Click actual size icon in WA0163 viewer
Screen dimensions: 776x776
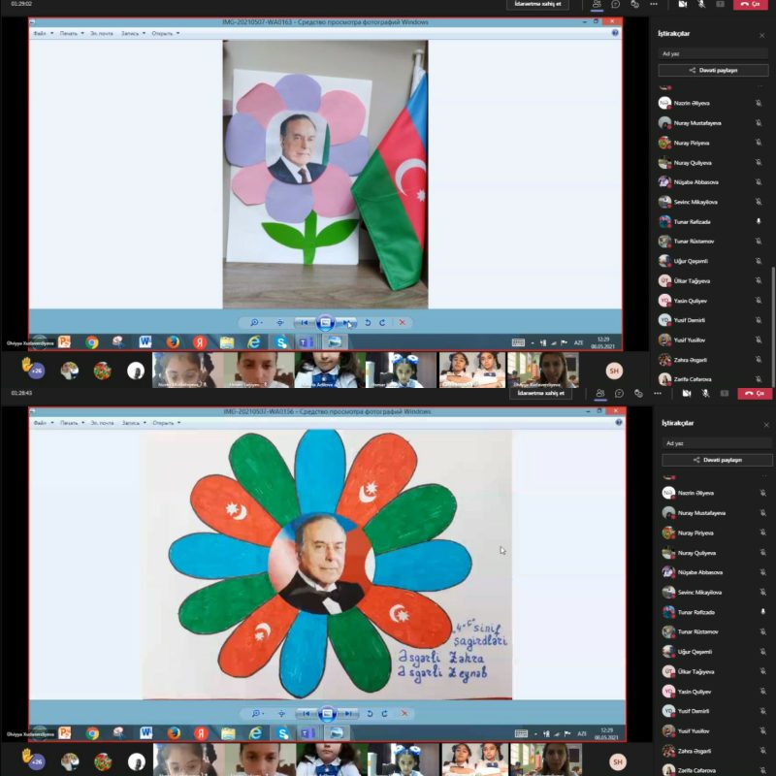pos(280,323)
